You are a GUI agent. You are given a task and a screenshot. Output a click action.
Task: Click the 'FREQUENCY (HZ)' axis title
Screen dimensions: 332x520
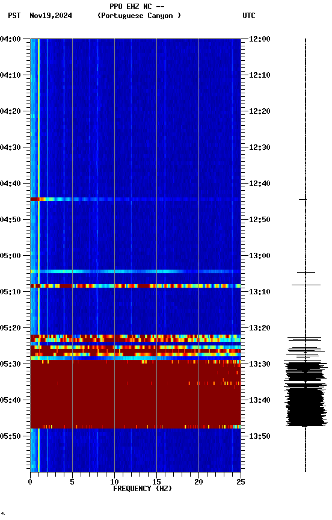pyautogui.click(x=143, y=489)
